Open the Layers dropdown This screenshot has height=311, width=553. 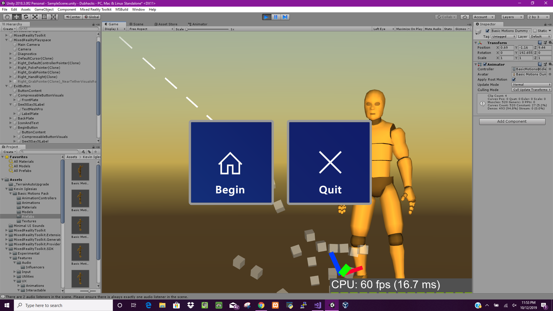point(512,17)
